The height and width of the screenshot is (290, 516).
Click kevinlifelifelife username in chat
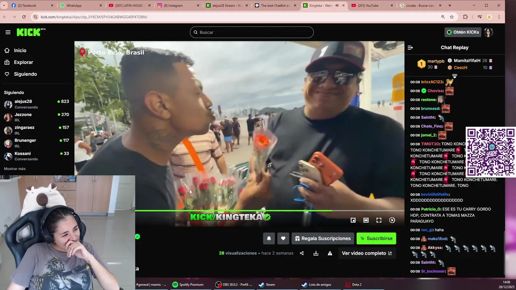tap(435, 195)
